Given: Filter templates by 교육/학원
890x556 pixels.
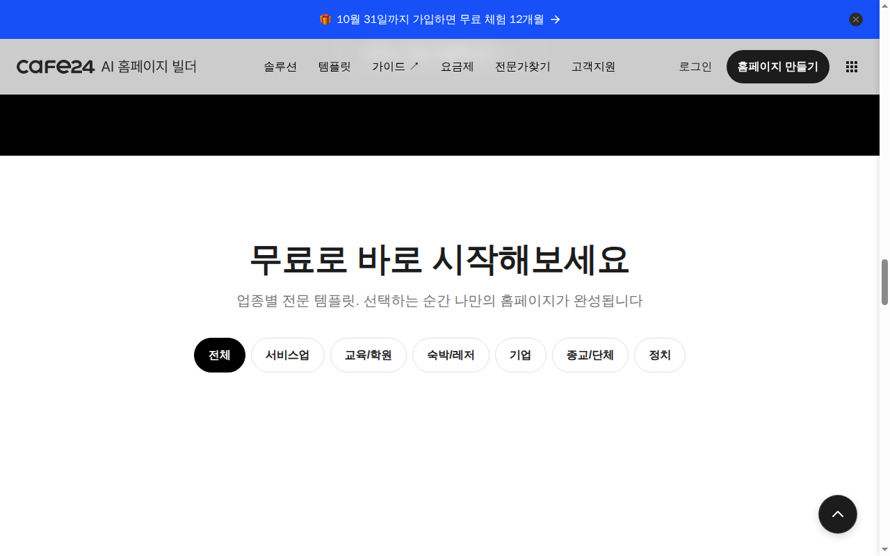Looking at the screenshot, I should pyautogui.click(x=369, y=355).
